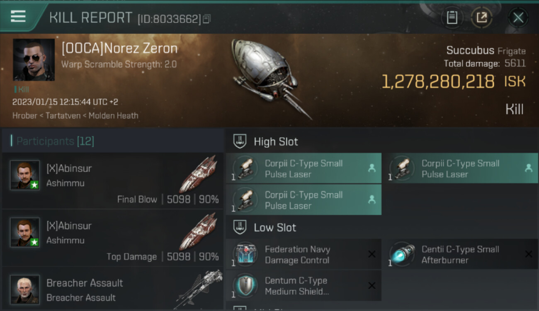Click person icon on third Pulse Laser
This screenshot has width=539, height=311.
[x=371, y=200]
